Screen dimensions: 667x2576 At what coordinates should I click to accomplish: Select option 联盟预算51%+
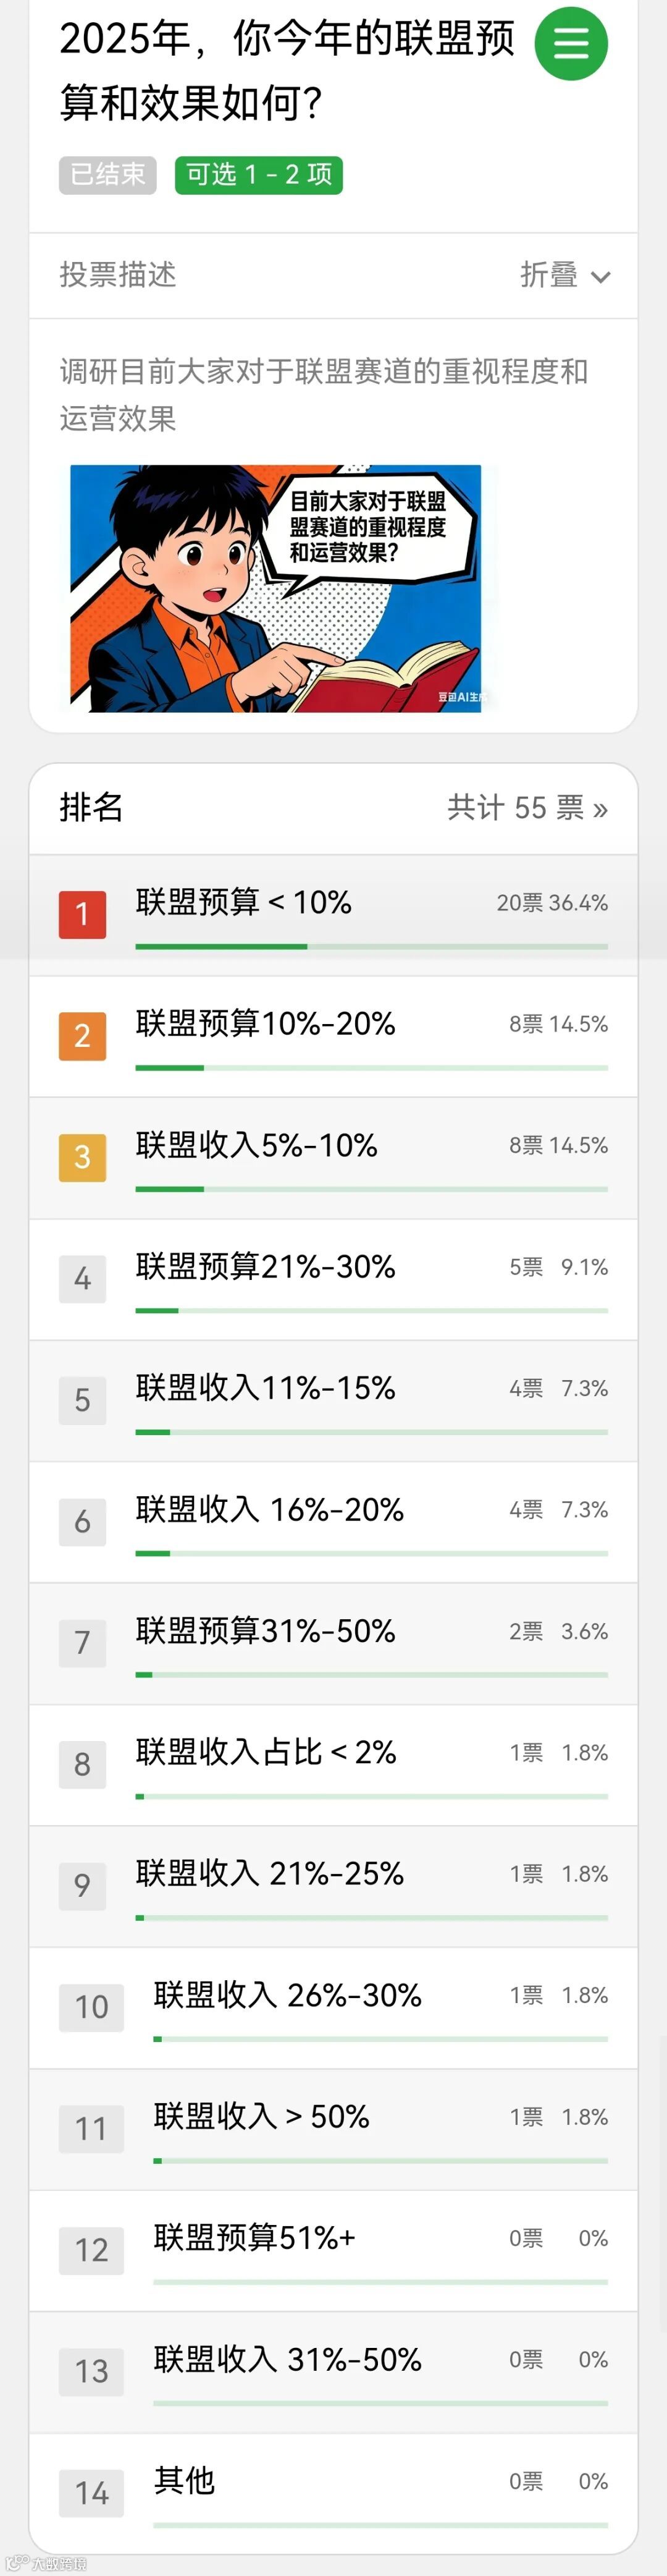click(333, 2250)
